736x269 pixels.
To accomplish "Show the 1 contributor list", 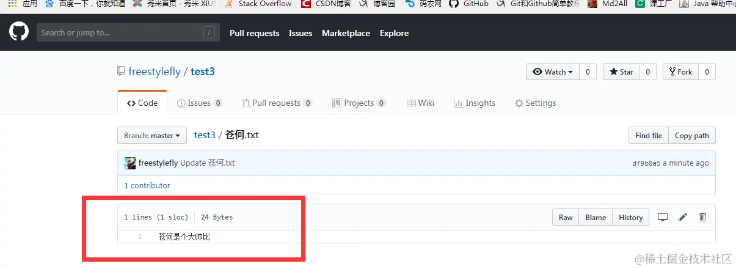I will click(147, 185).
